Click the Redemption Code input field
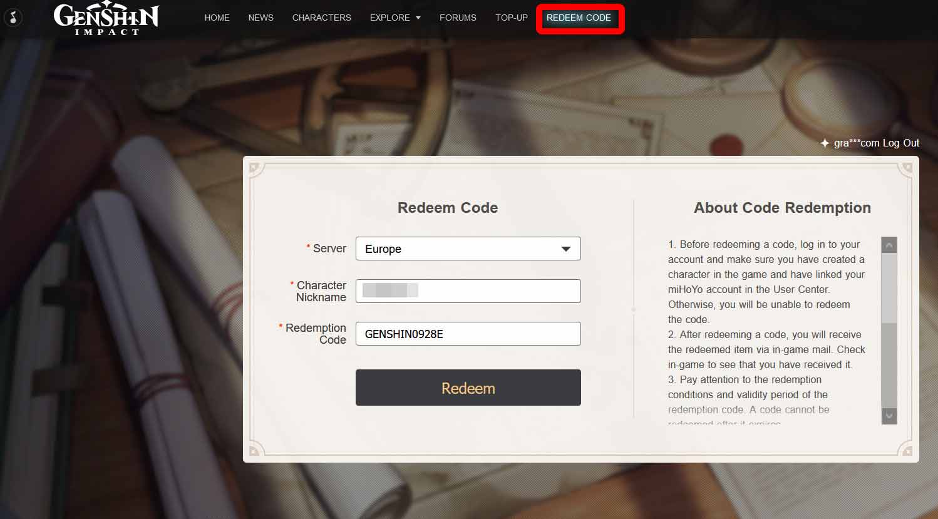 pyautogui.click(x=468, y=334)
